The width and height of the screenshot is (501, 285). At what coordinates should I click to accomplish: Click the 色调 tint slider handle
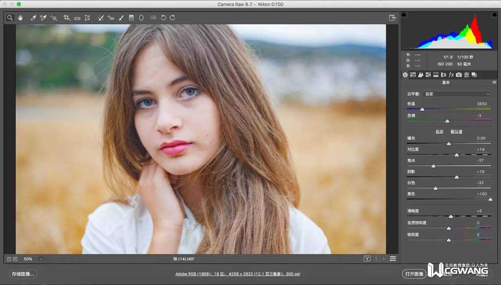pos(447,121)
